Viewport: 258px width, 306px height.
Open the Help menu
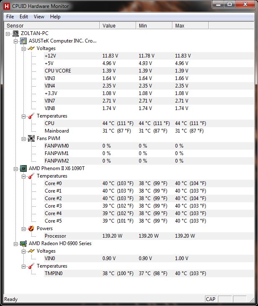click(55, 17)
